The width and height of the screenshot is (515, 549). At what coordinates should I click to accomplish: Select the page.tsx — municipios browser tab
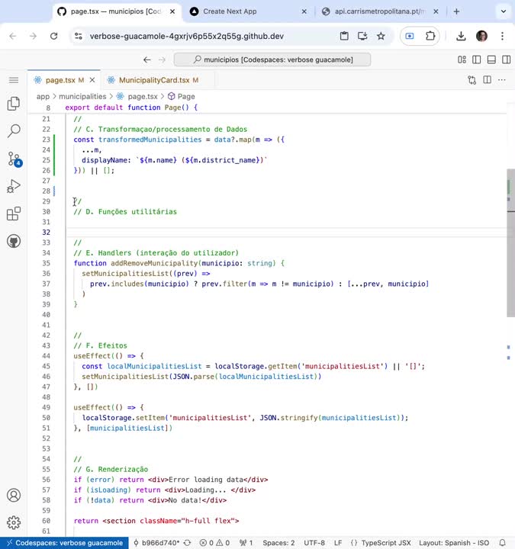pyautogui.click(x=116, y=11)
